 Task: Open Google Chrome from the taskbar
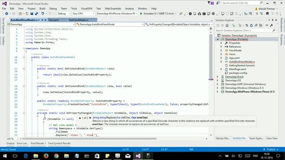(56, 156)
